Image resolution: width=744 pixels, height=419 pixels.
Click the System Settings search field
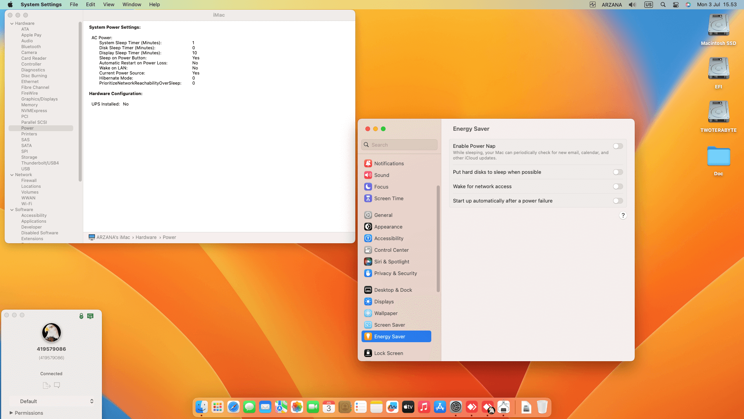[x=399, y=145]
